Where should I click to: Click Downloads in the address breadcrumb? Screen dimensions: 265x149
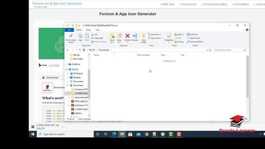[x=104, y=50]
